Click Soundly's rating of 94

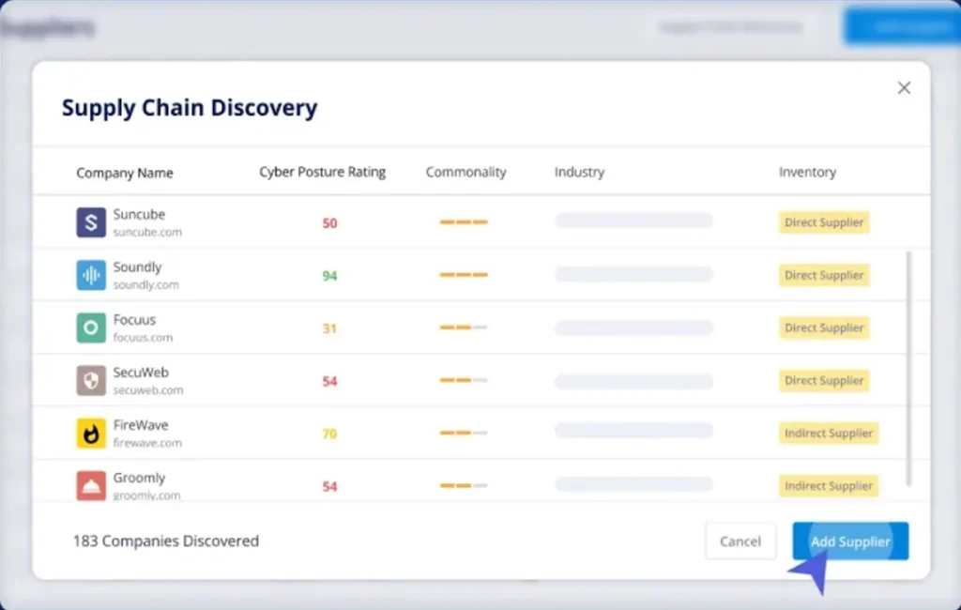click(x=328, y=275)
